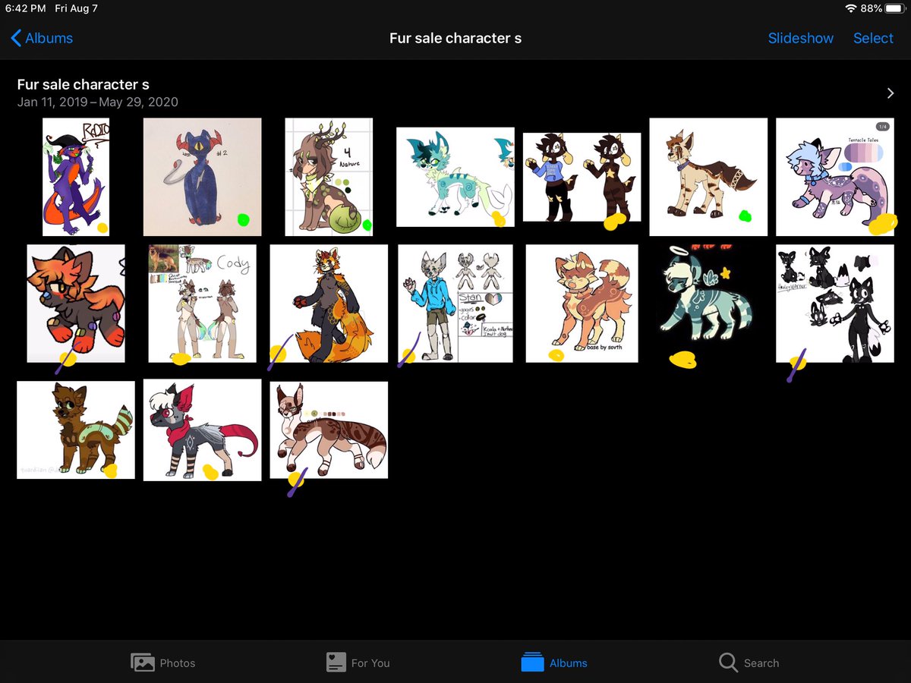
Task: Open the red panda character thumbnail
Action: pyautogui.click(x=329, y=304)
